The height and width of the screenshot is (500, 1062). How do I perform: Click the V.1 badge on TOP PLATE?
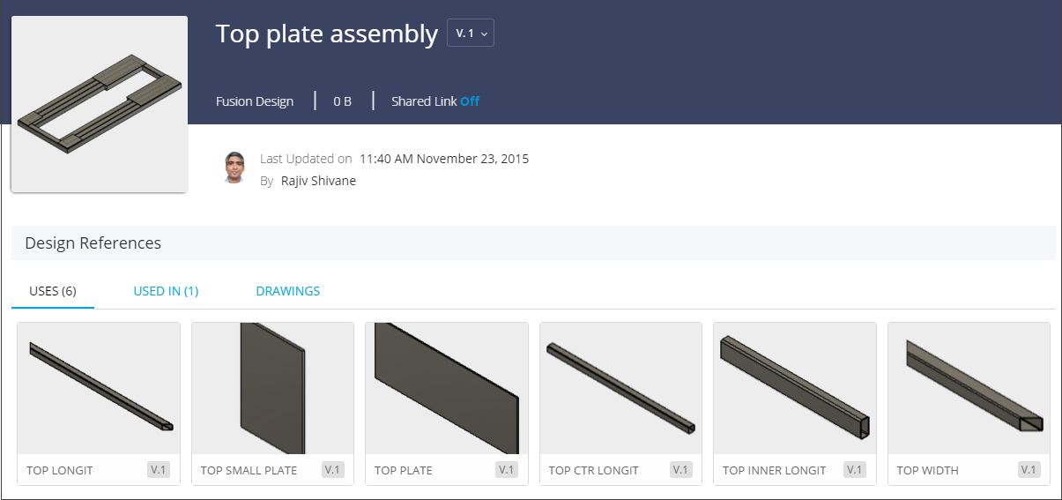coord(507,470)
